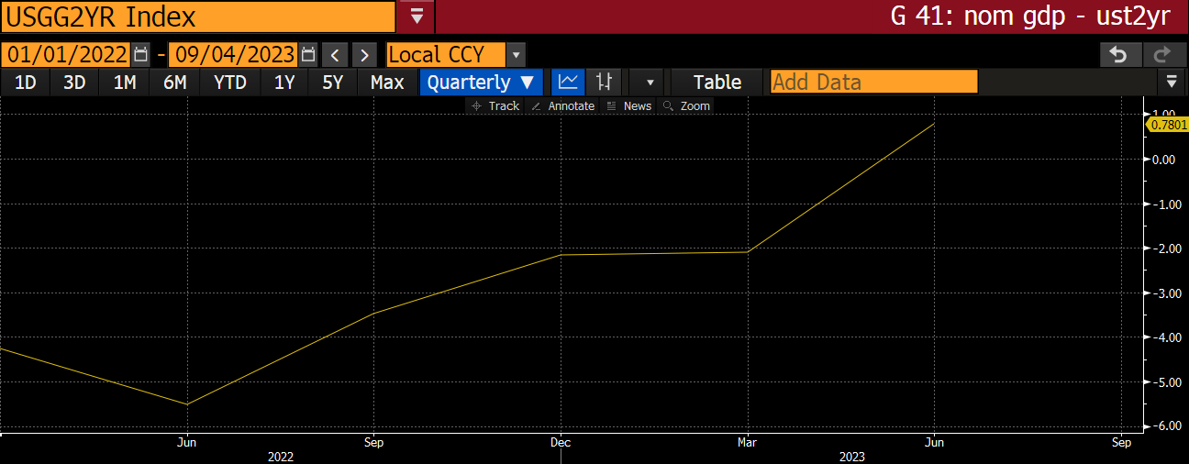Viewport: 1189px width, 464px height.
Task: Select the 1Y range tab
Action: (x=284, y=82)
